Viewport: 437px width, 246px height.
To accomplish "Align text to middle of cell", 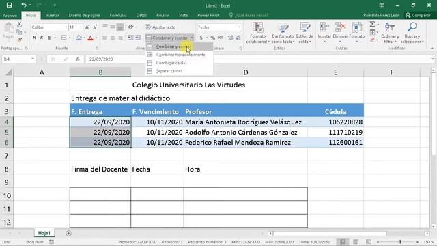I will (113, 27).
